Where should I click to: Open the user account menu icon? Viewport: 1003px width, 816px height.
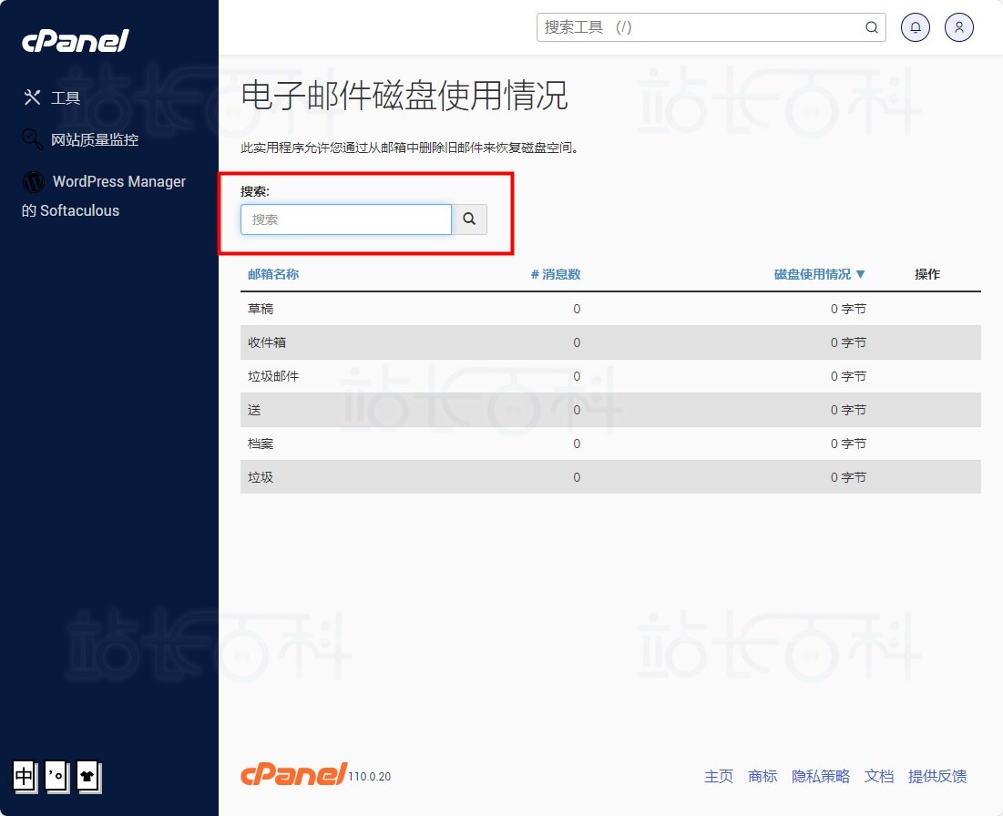point(959,27)
